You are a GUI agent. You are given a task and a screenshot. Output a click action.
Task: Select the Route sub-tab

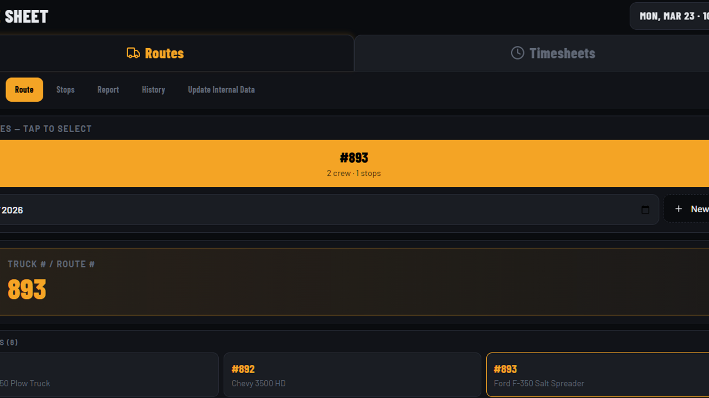(24, 90)
